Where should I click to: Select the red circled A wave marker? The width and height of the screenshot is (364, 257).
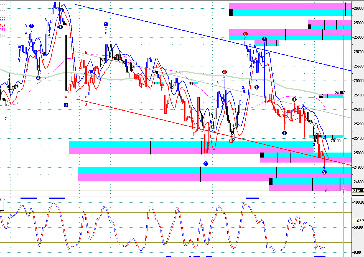[225, 72]
